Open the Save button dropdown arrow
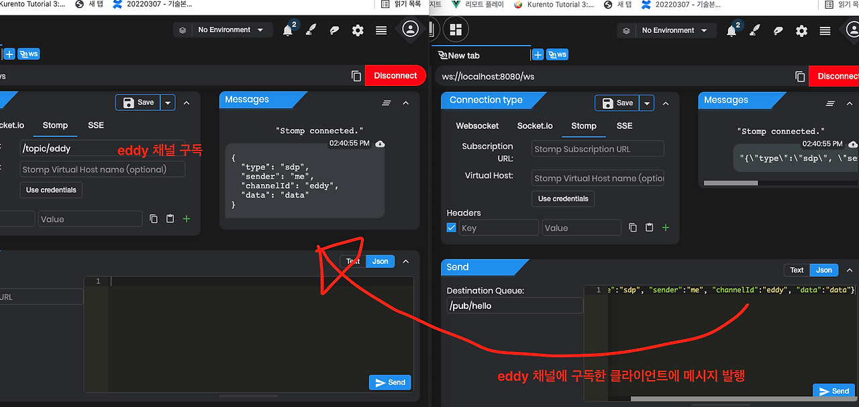 646,102
